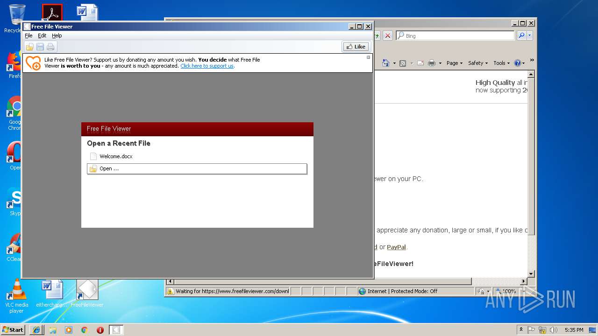Click the Free File Viewer title bar icon
Viewport: 598px width, 336px height.
[x=27, y=27]
